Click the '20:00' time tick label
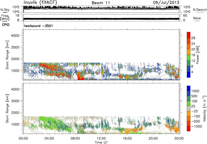Viewport: 207px width, 144px height. 153,139
